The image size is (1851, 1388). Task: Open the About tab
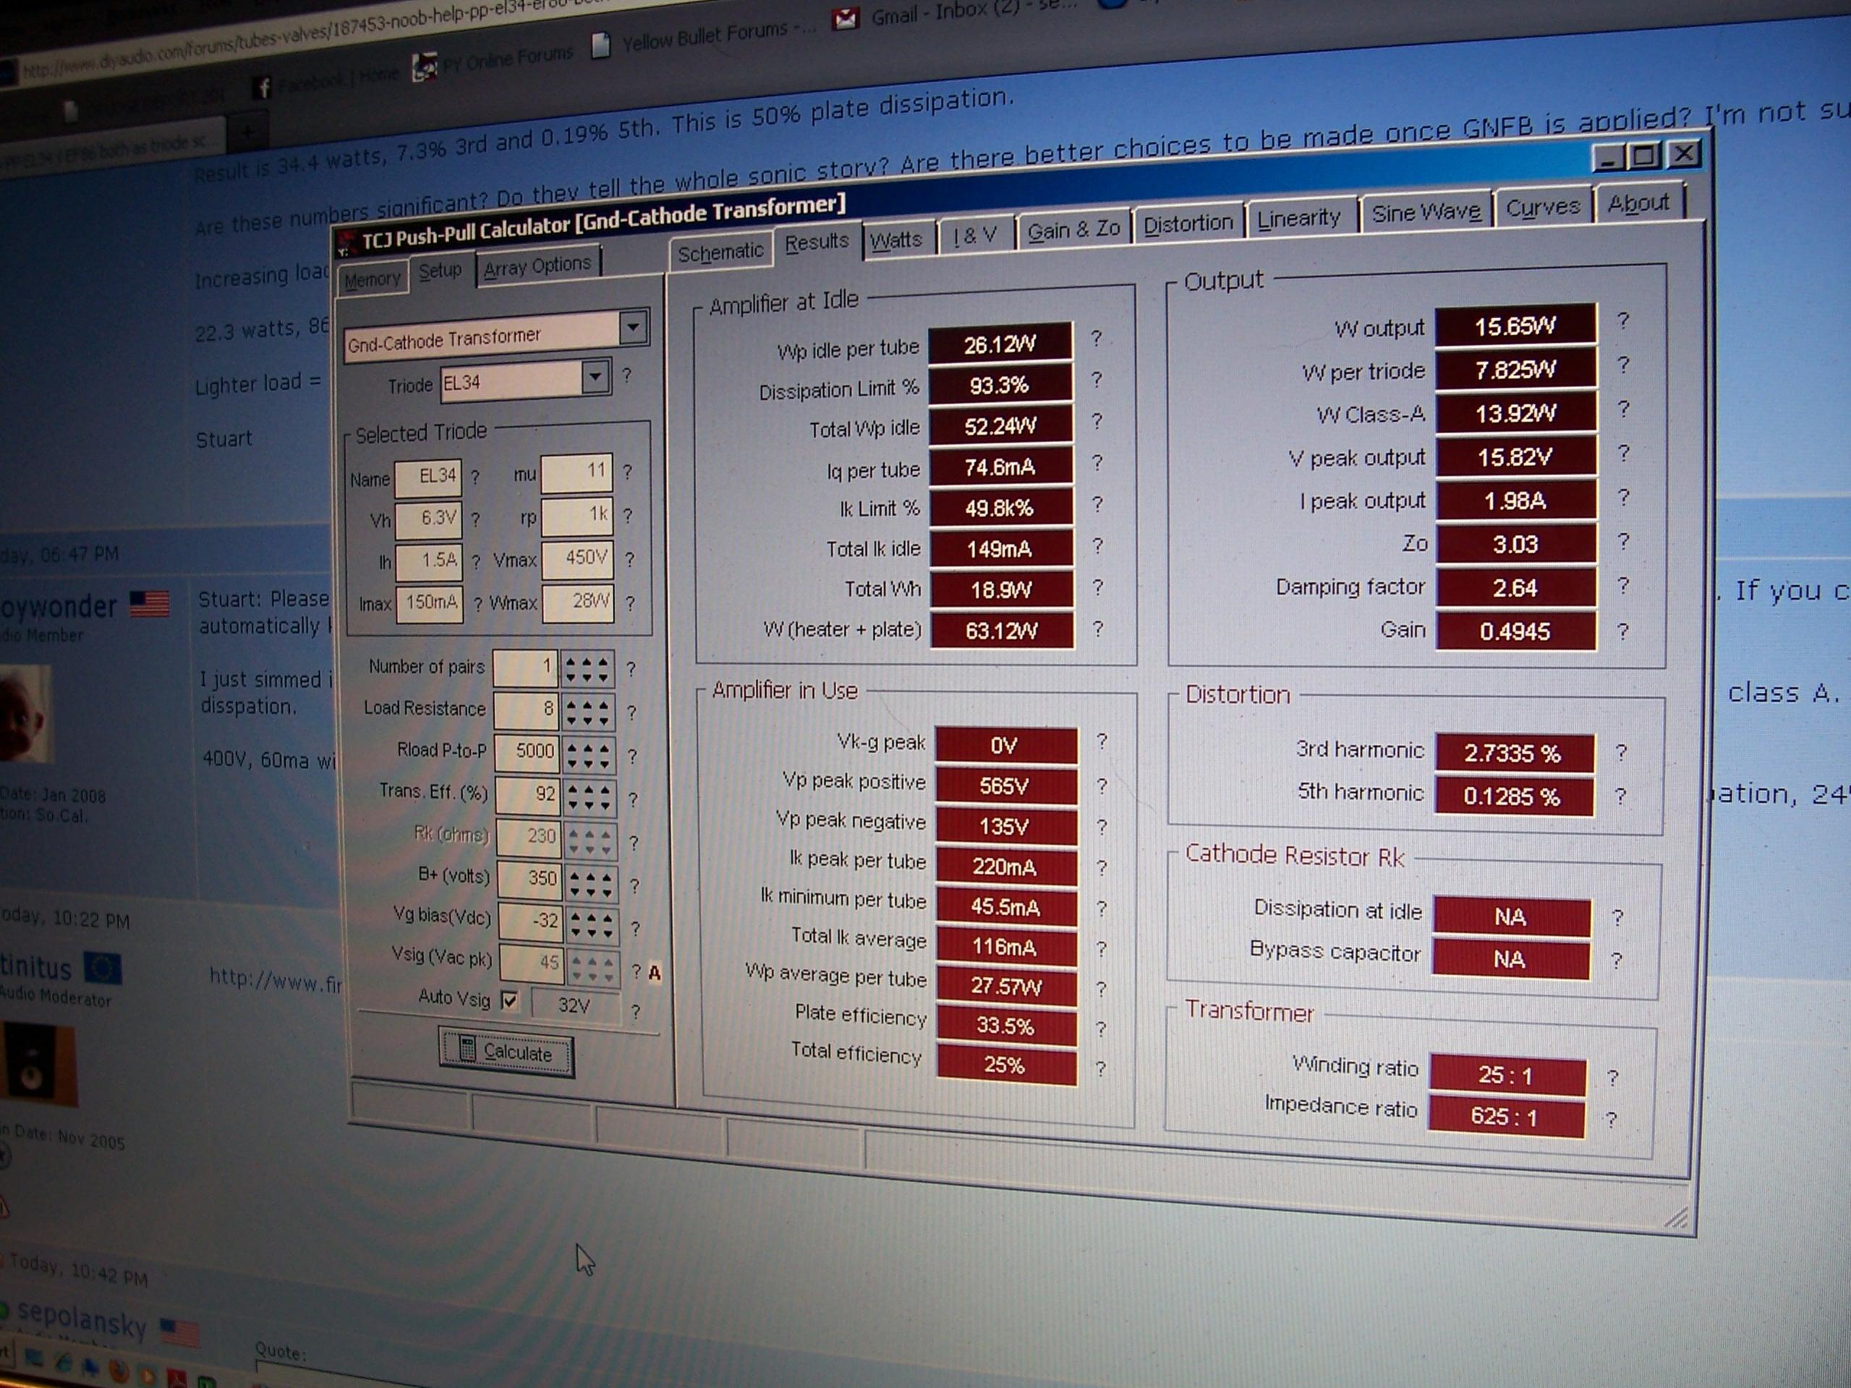click(1638, 202)
